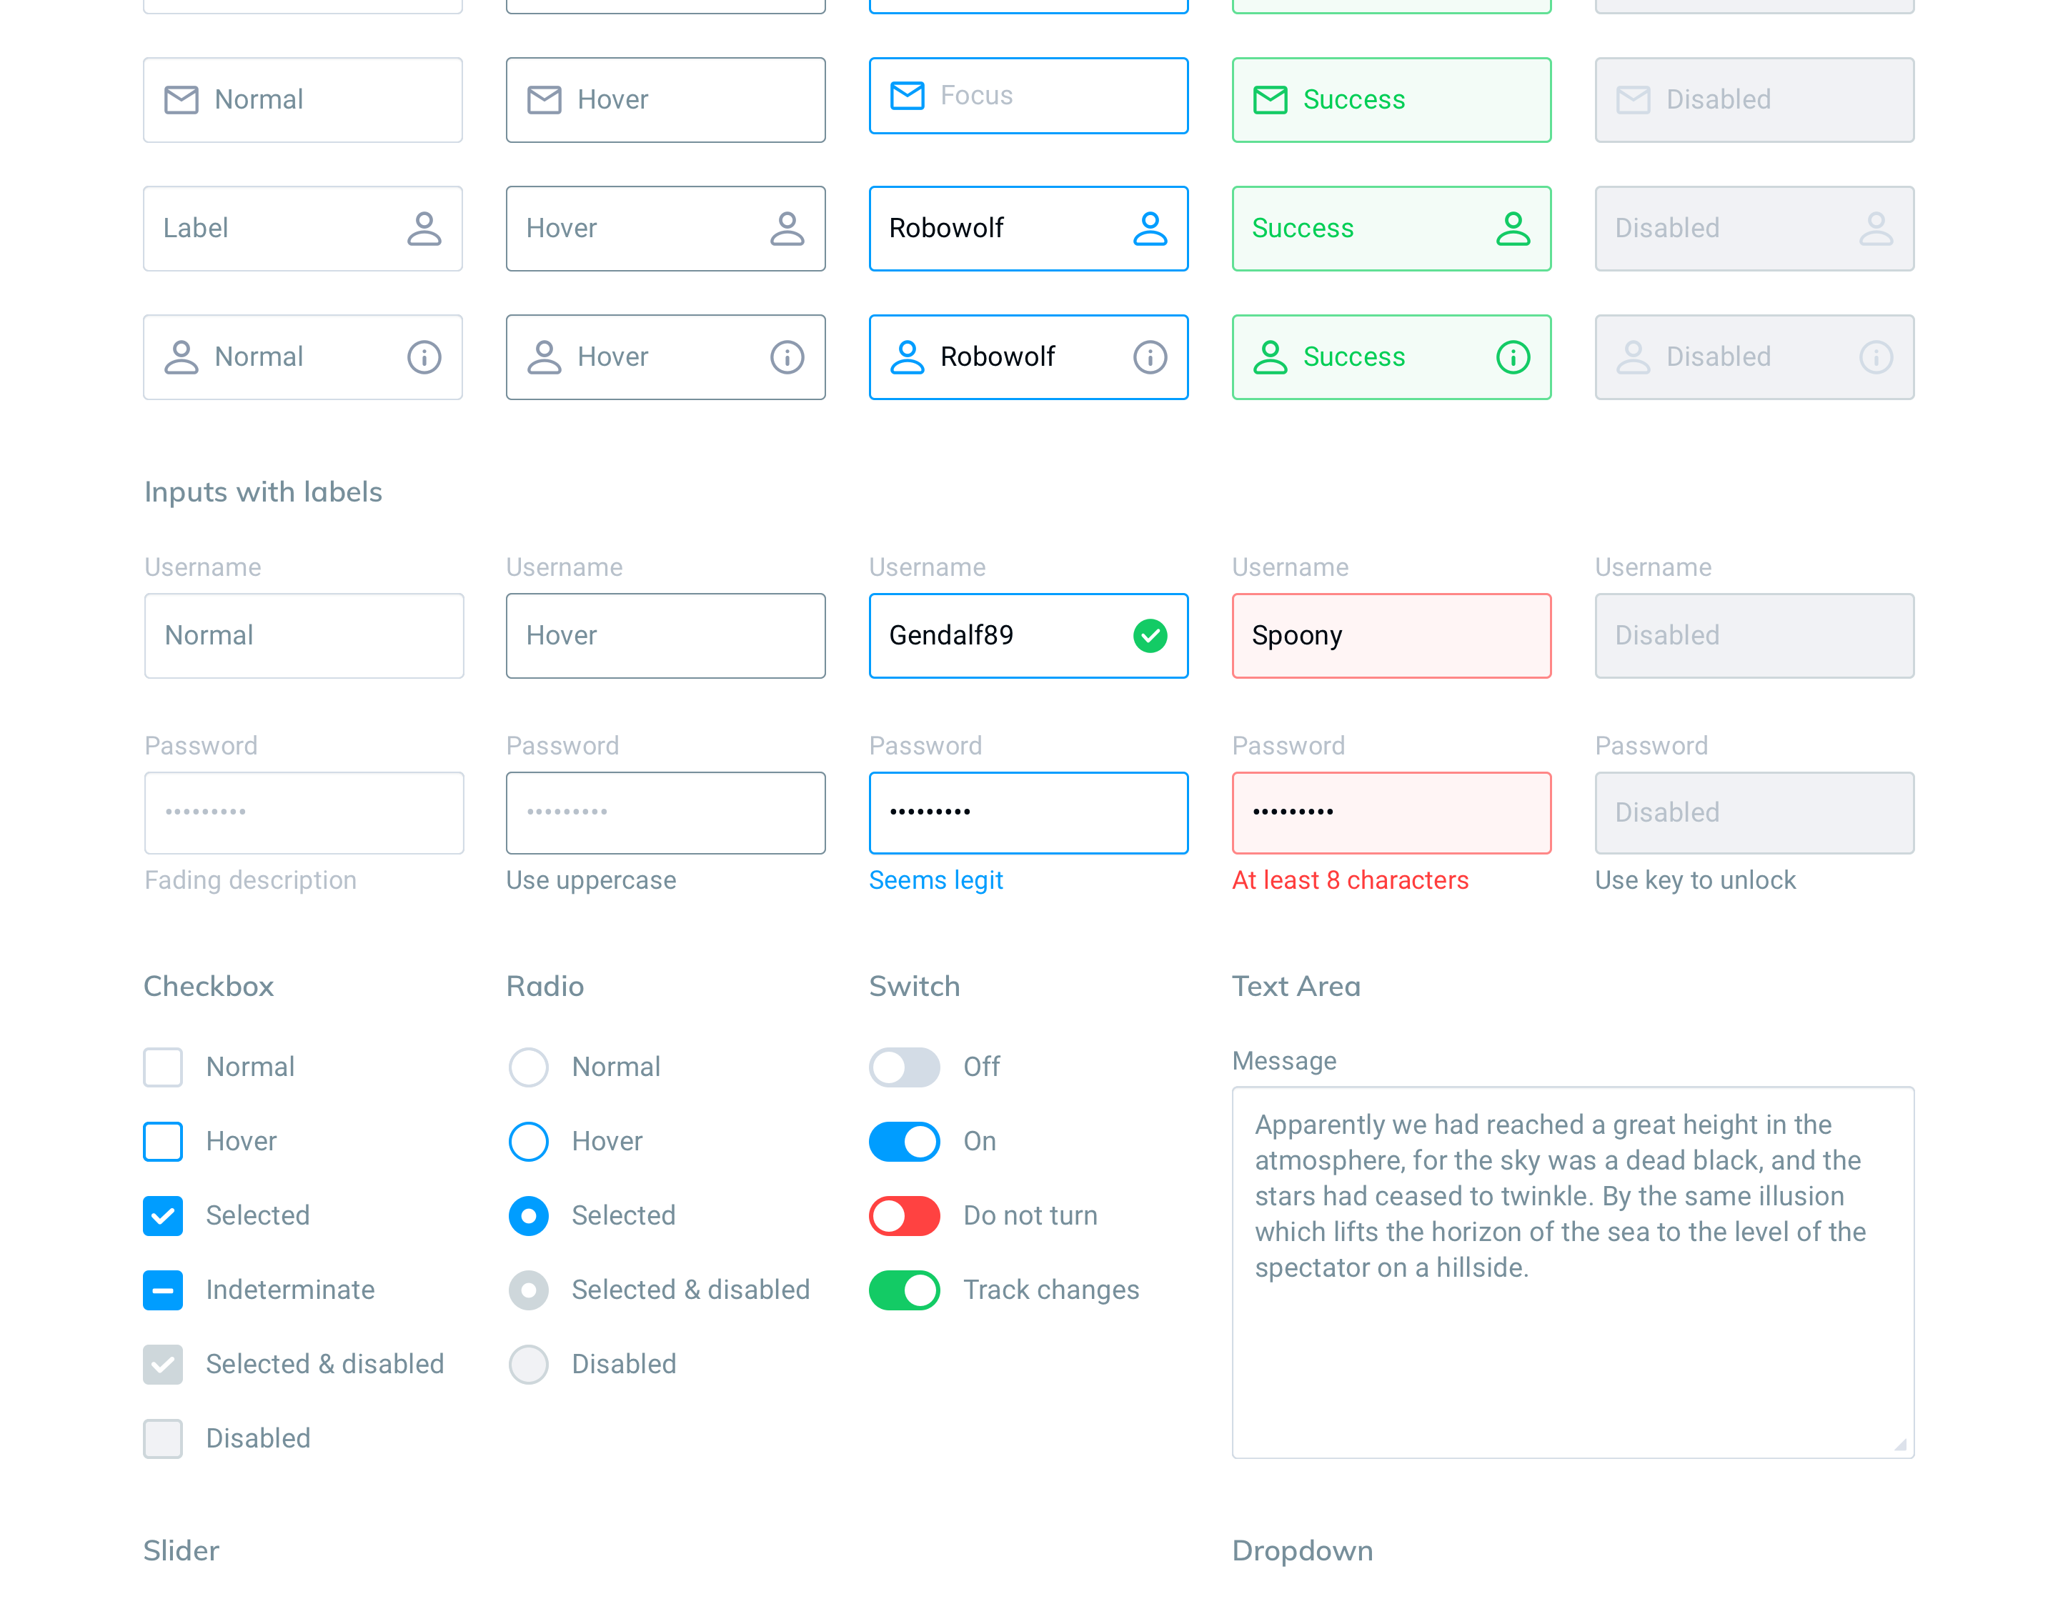Image resolution: width=2058 pixels, height=1609 pixels.
Task: Click the disabled Username field
Action: tap(1754, 636)
